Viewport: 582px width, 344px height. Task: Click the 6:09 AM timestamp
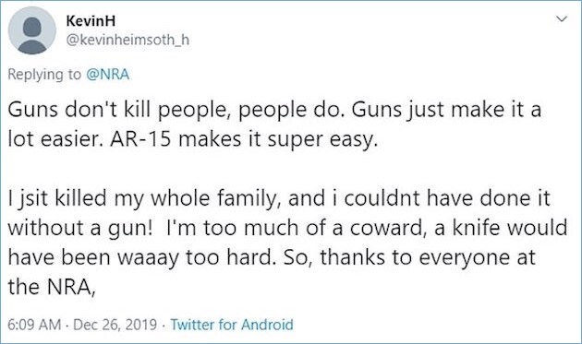click(x=34, y=325)
